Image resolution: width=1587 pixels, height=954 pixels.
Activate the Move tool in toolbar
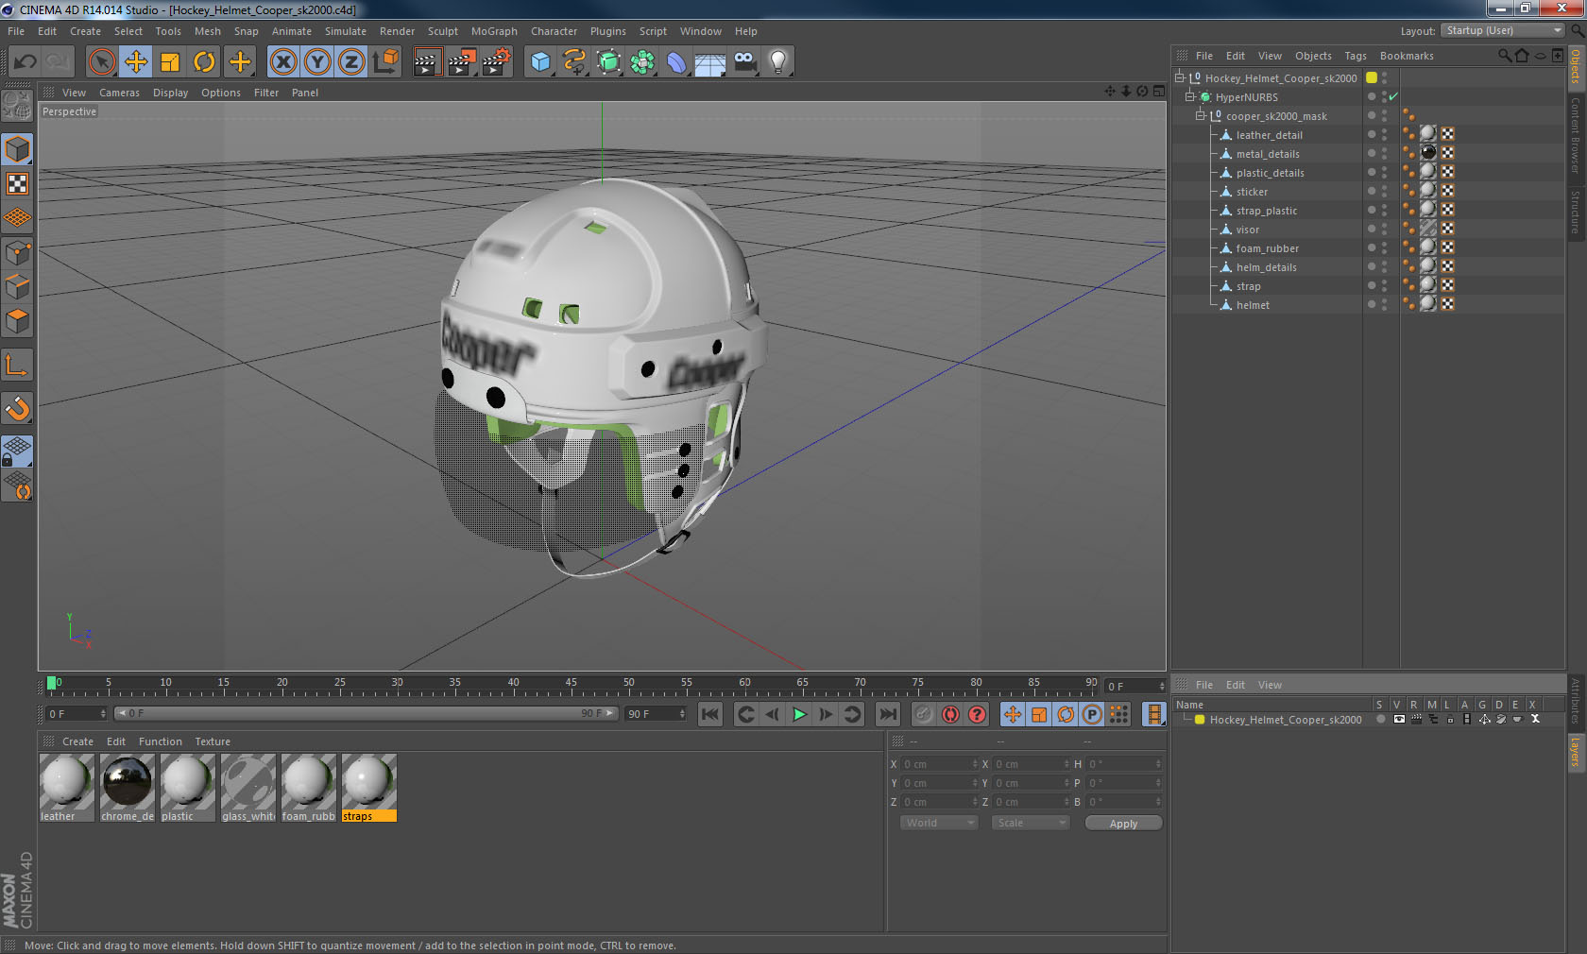[x=136, y=62]
